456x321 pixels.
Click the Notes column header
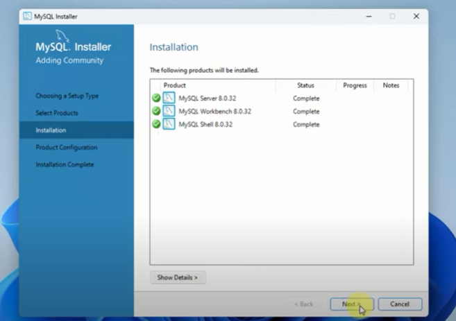click(x=391, y=85)
